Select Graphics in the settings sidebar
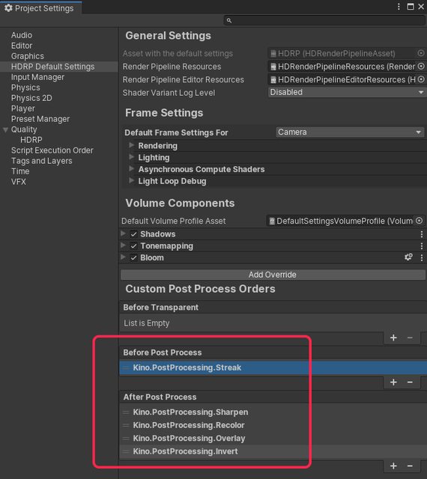 pos(28,56)
